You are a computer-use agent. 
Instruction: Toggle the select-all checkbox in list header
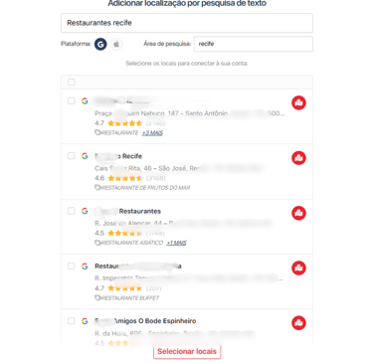click(x=72, y=82)
